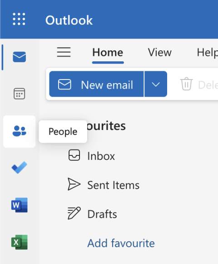The image size is (218, 264).
Task: Compose a message with New email
Action: (x=97, y=84)
